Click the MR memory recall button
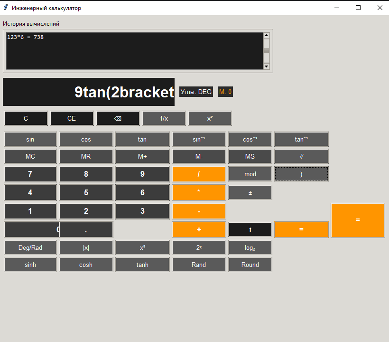Viewport: 389px width, 342px height. pyautogui.click(x=86, y=156)
